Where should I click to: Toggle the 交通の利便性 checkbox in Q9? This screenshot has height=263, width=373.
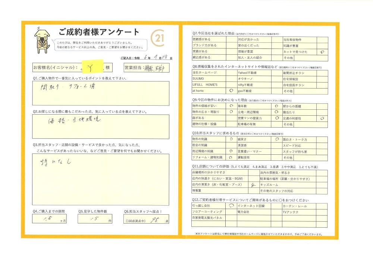tap(322, 118)
